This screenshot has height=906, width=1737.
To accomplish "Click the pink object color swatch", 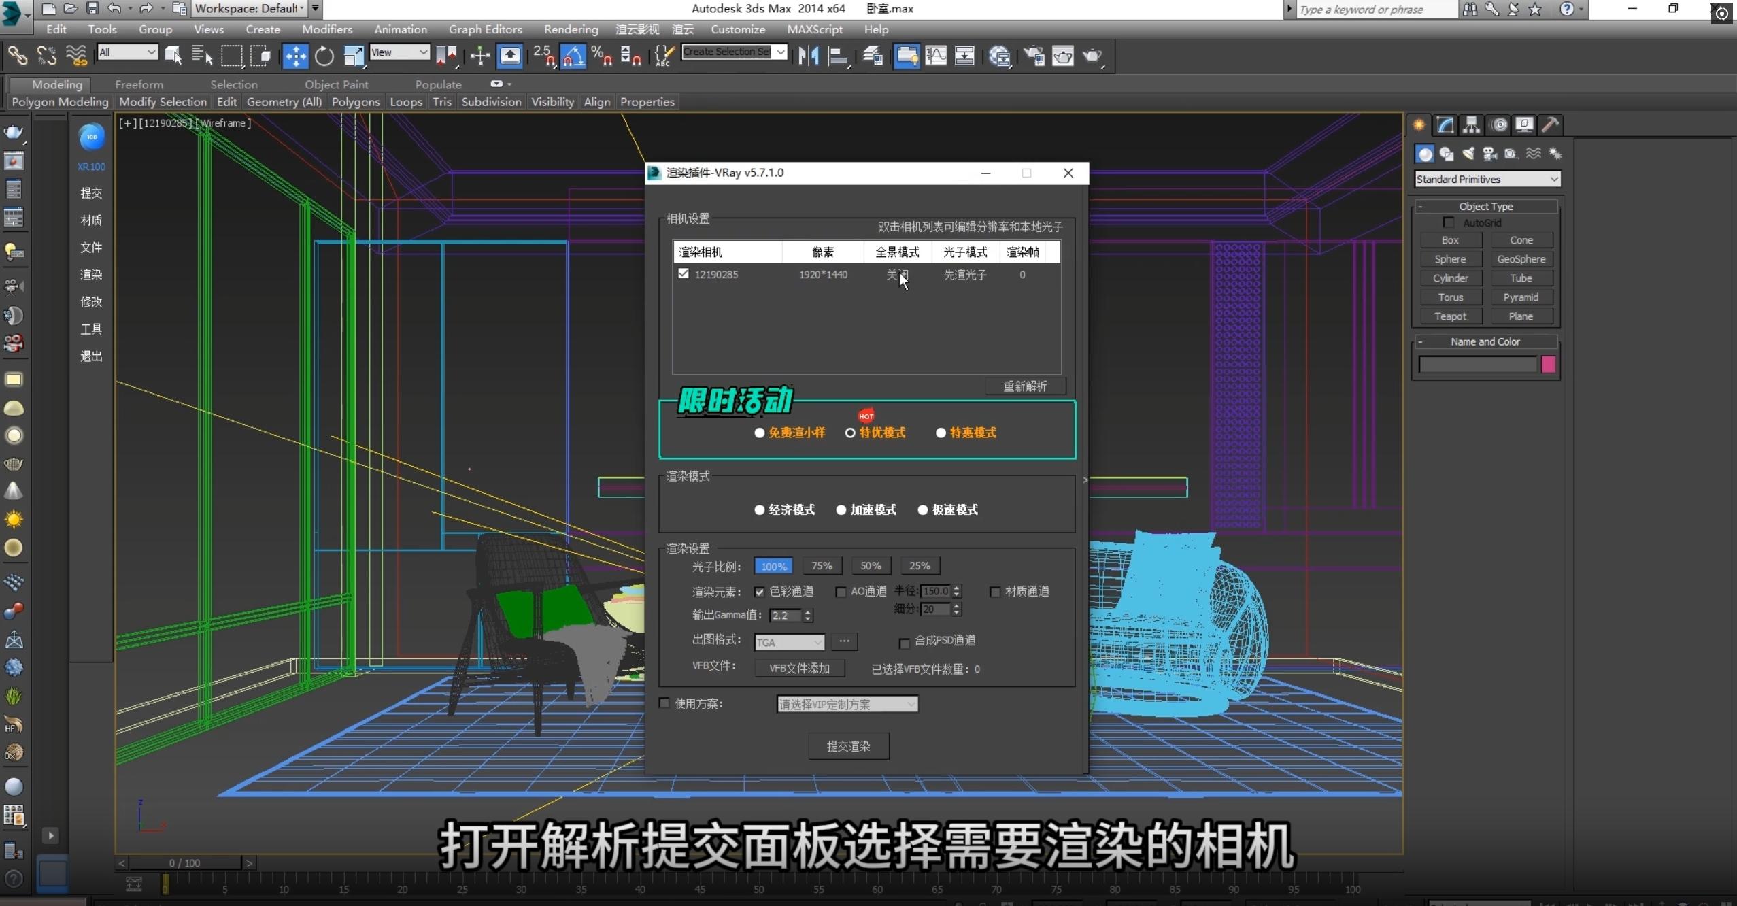I will tap(1548, 365).
